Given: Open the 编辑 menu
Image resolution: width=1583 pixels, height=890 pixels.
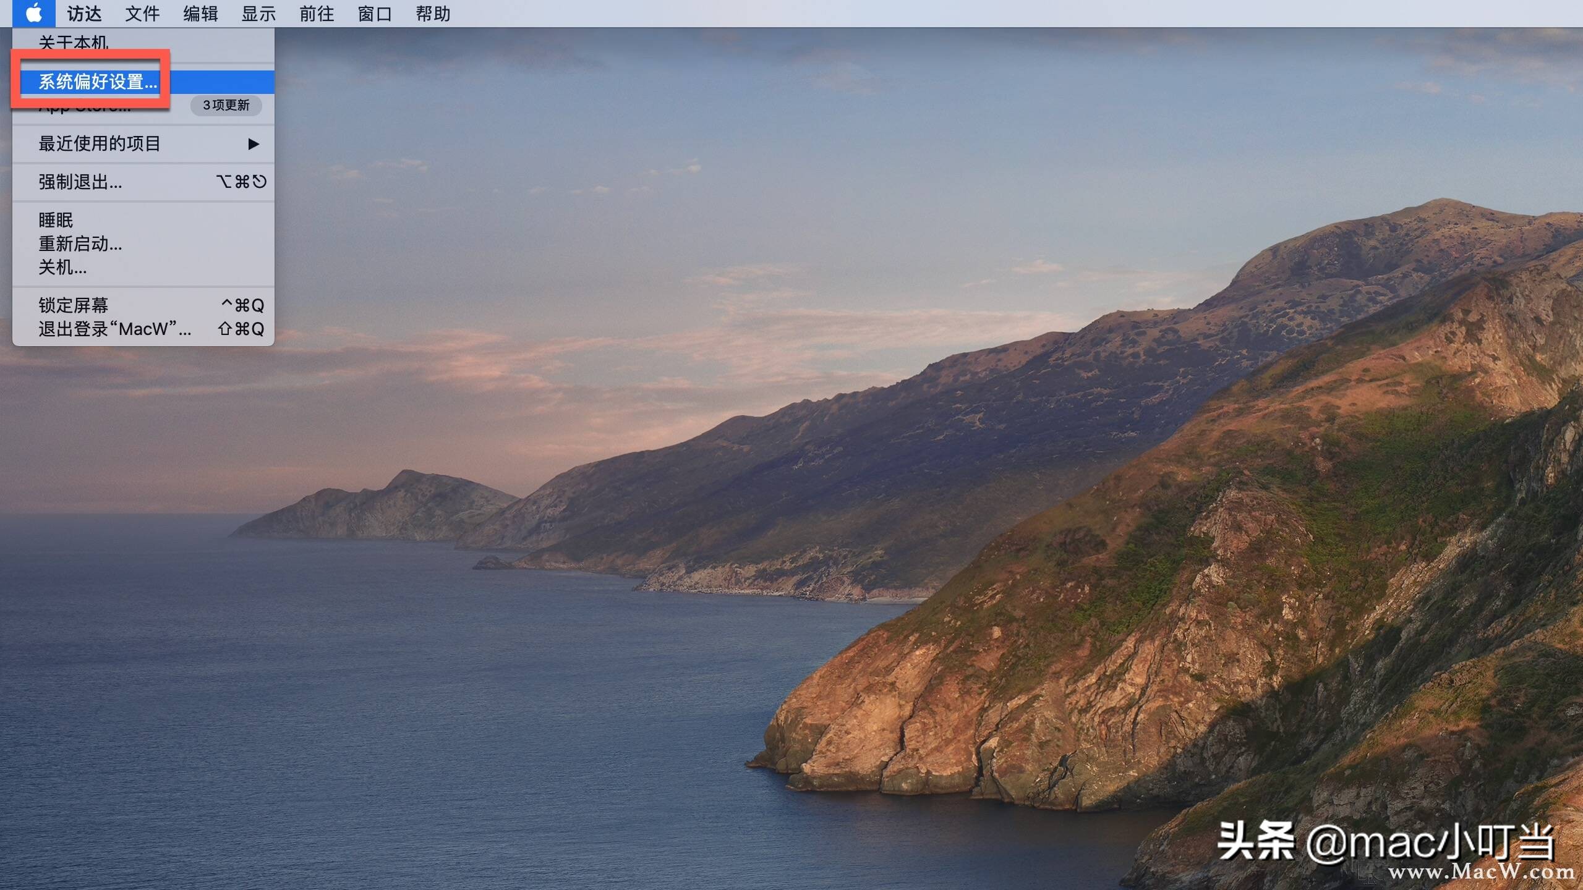Looking at the screenshot, I should pos(200,13).
